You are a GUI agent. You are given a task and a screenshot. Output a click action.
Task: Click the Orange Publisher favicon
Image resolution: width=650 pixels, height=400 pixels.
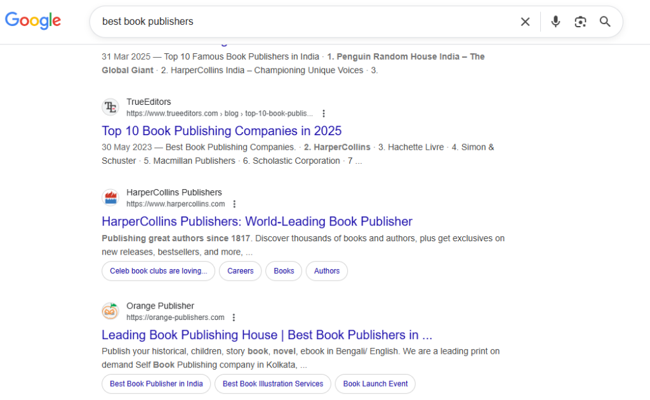tap(110, 311)
